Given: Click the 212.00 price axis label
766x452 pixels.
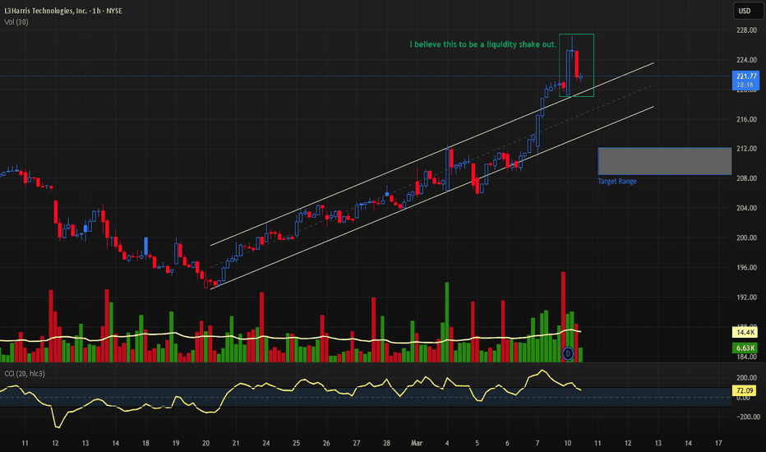Looking at the screenshot, I should (x=746, y=149).
